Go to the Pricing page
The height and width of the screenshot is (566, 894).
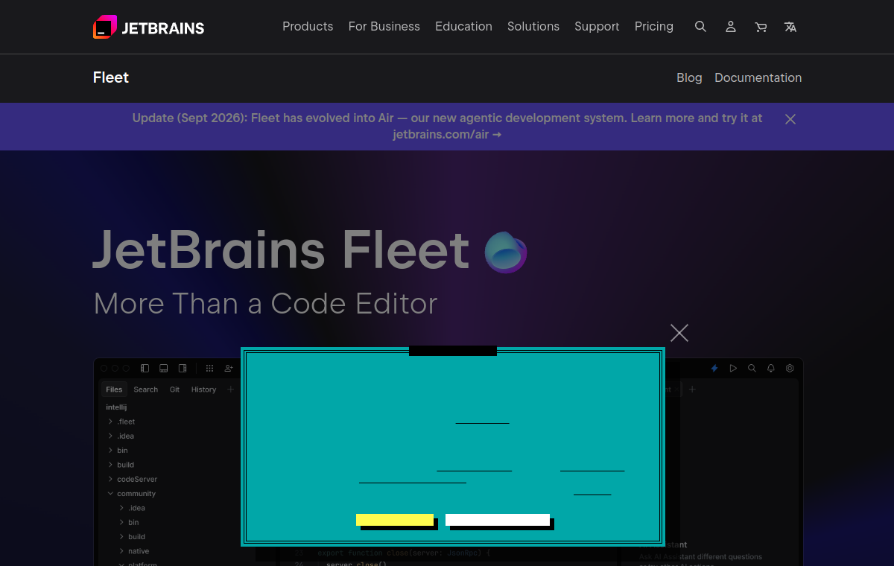click(654, 27)
